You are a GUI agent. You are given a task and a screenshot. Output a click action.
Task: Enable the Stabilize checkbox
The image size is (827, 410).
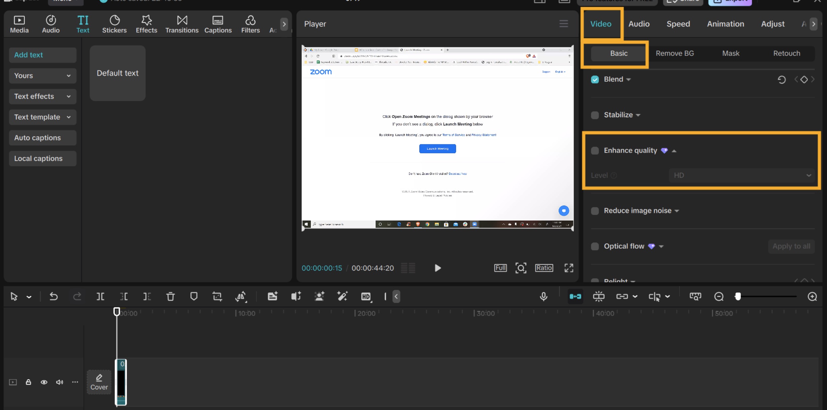[595, 115]
